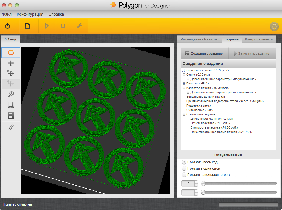
Task: Click Деталь: лого_компас_15_3.gcode line
Action: [206, 70]
